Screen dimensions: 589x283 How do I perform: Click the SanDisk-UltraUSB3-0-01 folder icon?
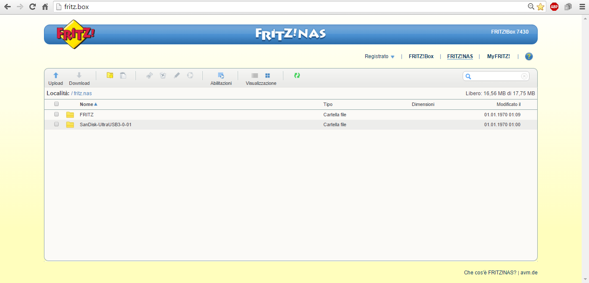[70, 124]
